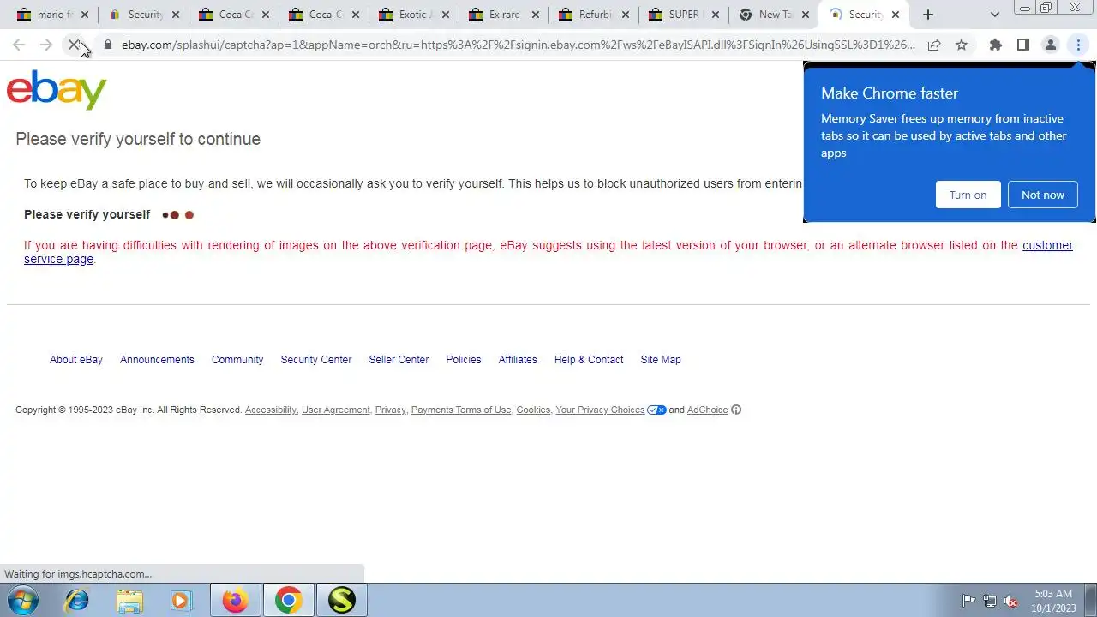Open the Community footer link
This screenshot has height=617, width=1097.
click(237, 360)
